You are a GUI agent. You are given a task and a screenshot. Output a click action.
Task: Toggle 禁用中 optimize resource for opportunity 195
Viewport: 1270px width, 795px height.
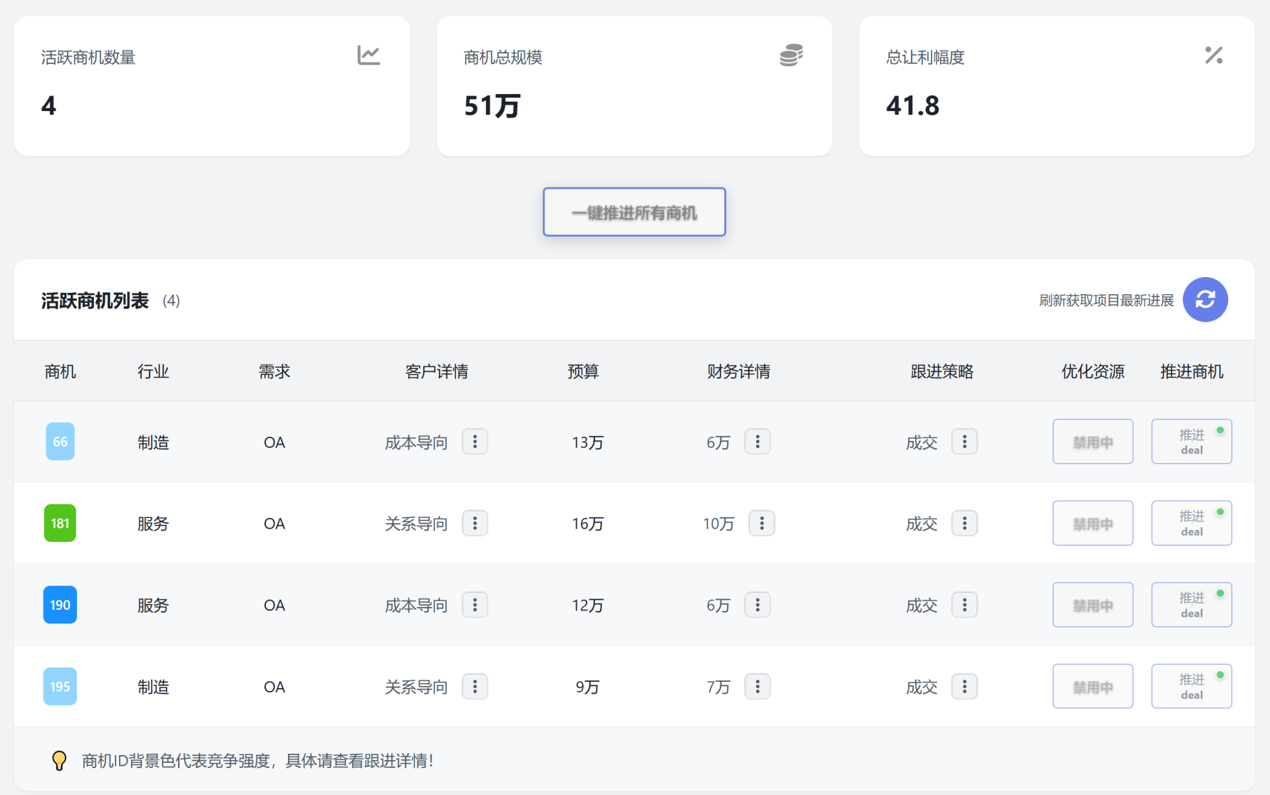1093,687
